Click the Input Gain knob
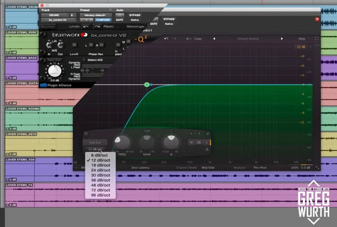Viewport: 337px width, 227px height. (x=55, y=71)
